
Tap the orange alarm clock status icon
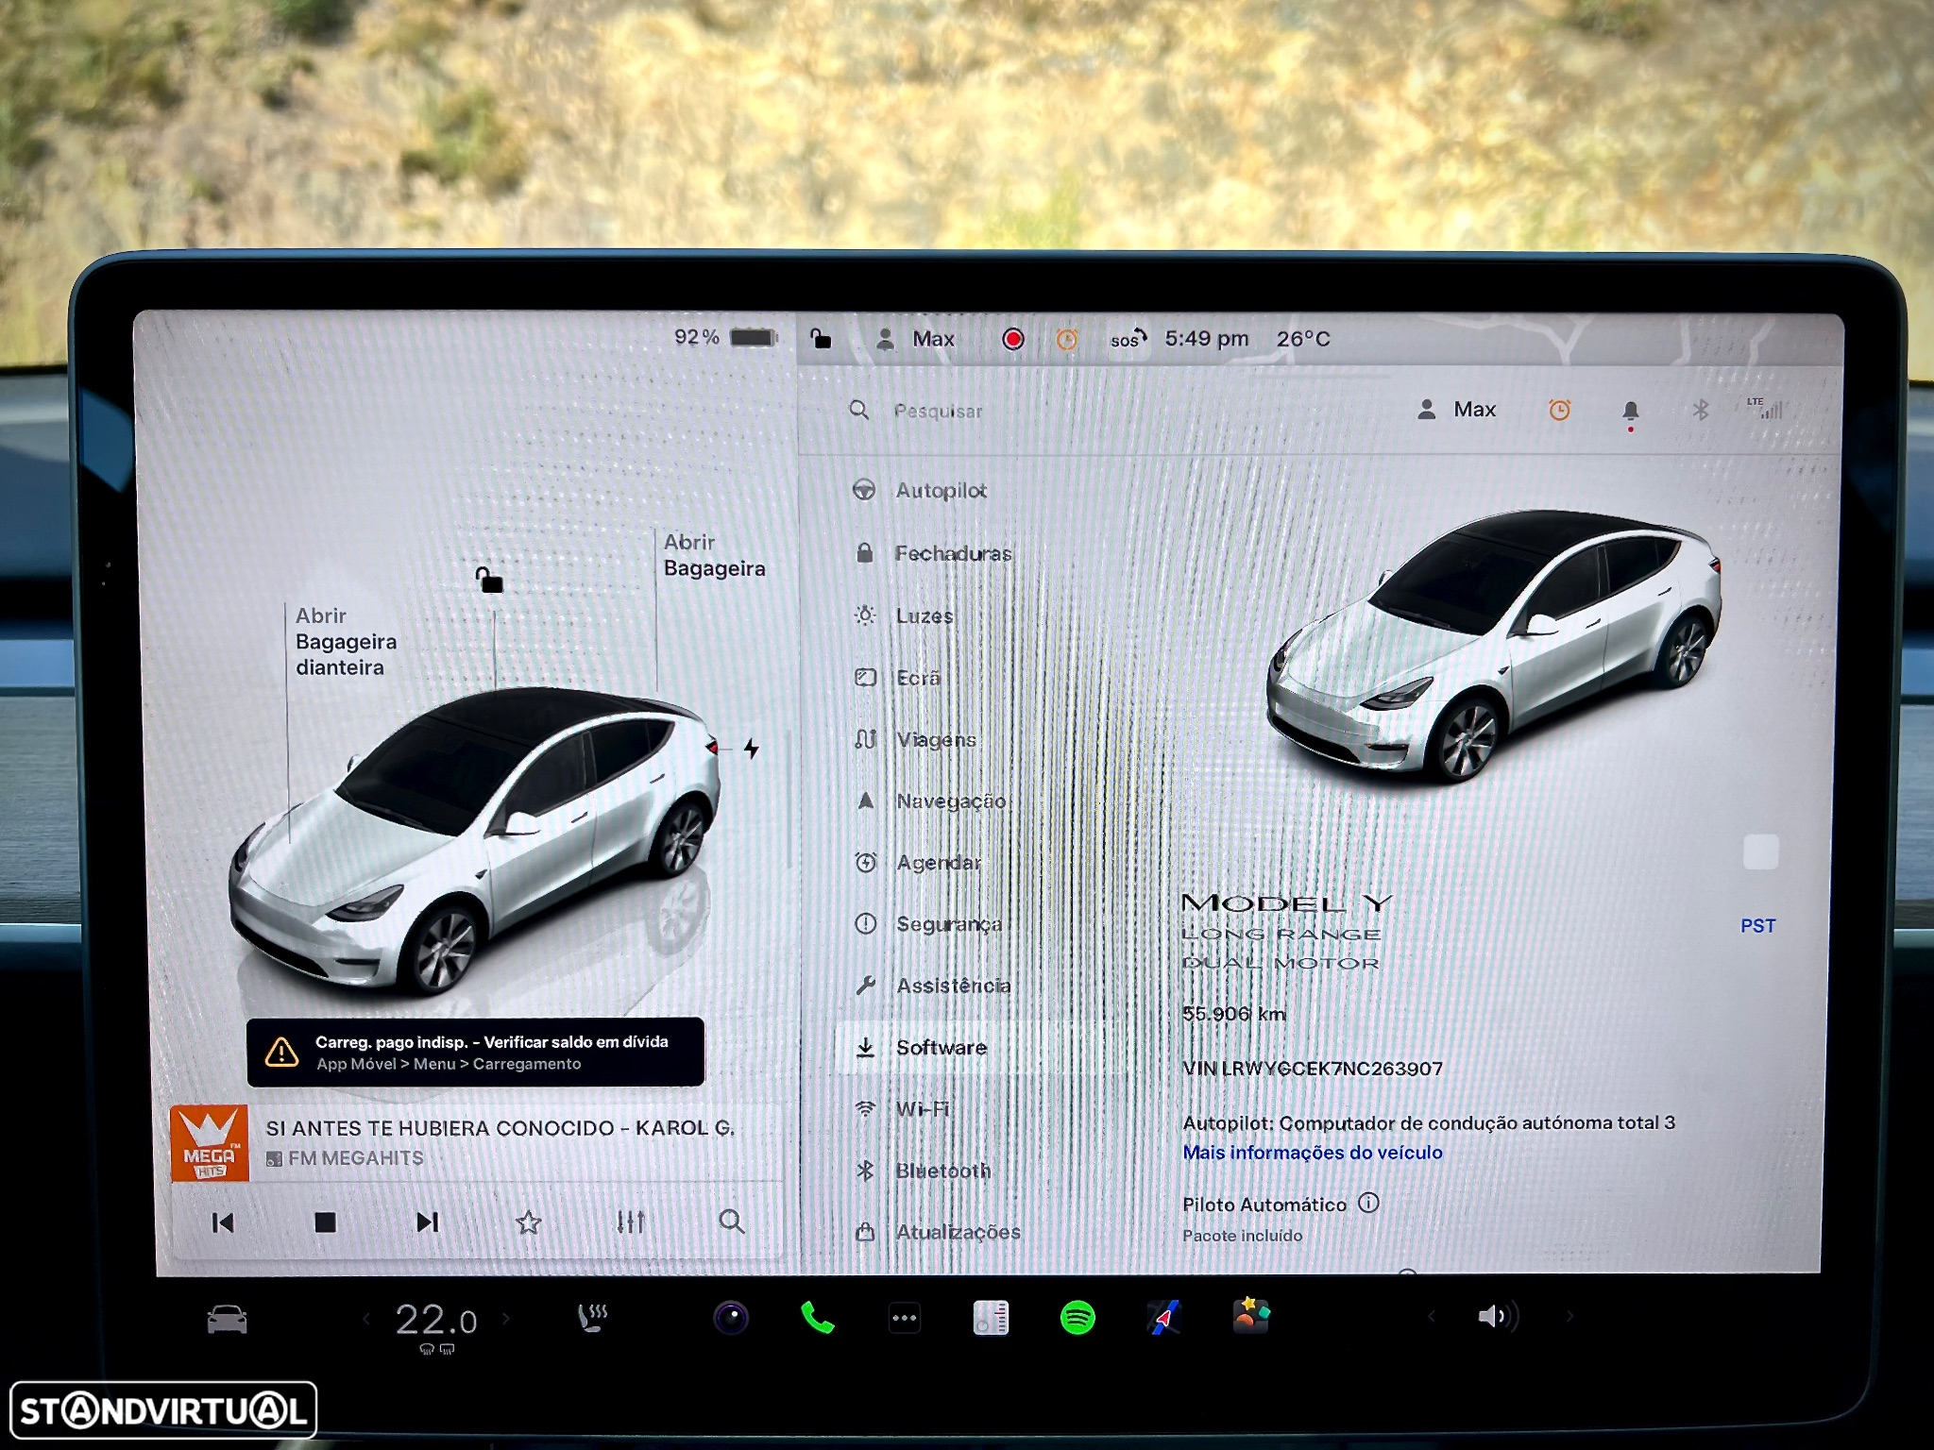[x=1066, y=339]
